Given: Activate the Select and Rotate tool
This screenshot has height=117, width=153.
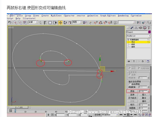Looking at the screenshot, I should [x=65, y=23].
